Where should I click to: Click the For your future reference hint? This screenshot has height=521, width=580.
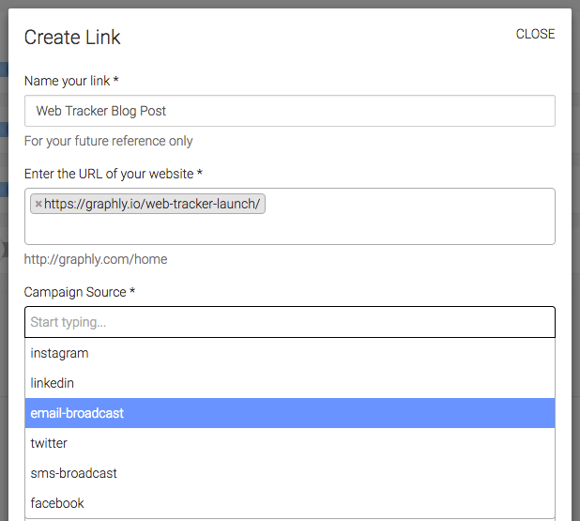108,141
